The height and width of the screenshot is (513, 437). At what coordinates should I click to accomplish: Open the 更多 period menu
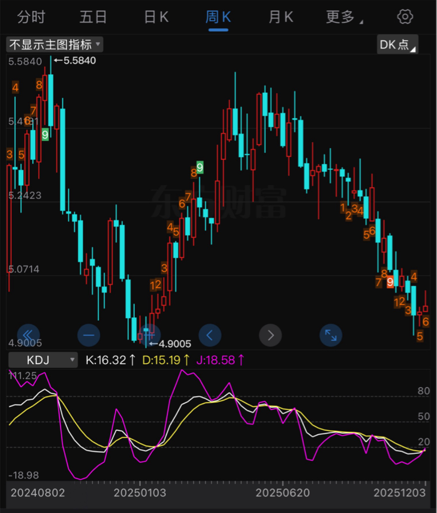pyautogui.click(x=344, y=17)
